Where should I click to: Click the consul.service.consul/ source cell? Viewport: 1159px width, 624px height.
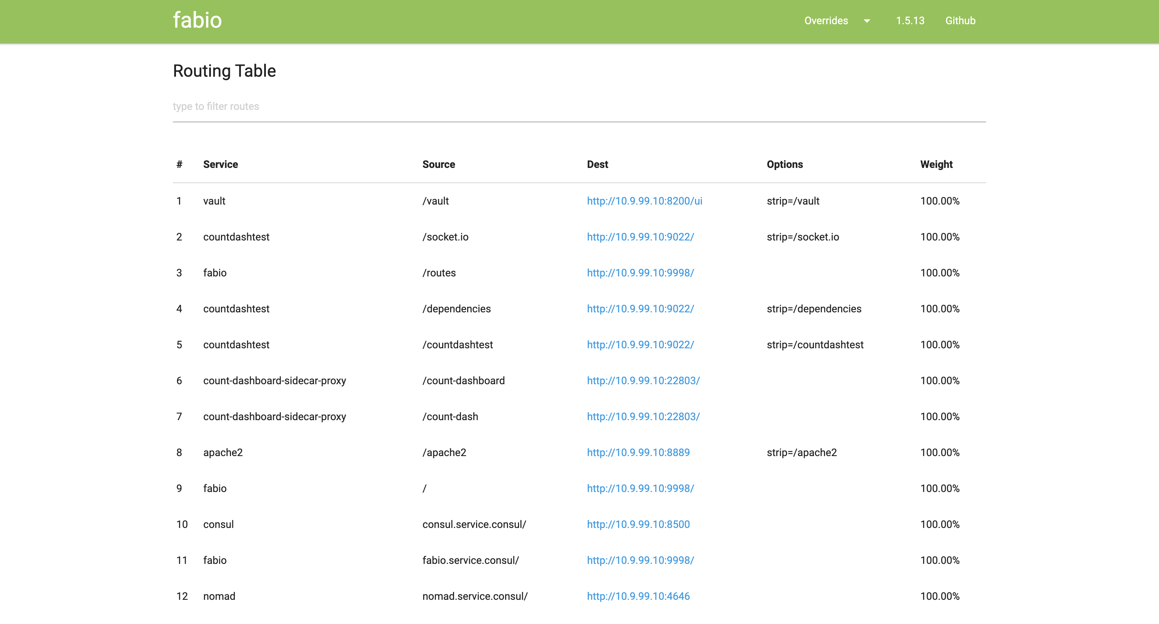(474, 524)
